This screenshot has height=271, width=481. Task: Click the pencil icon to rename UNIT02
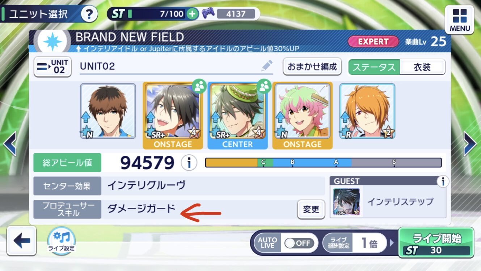click(267, 66)
